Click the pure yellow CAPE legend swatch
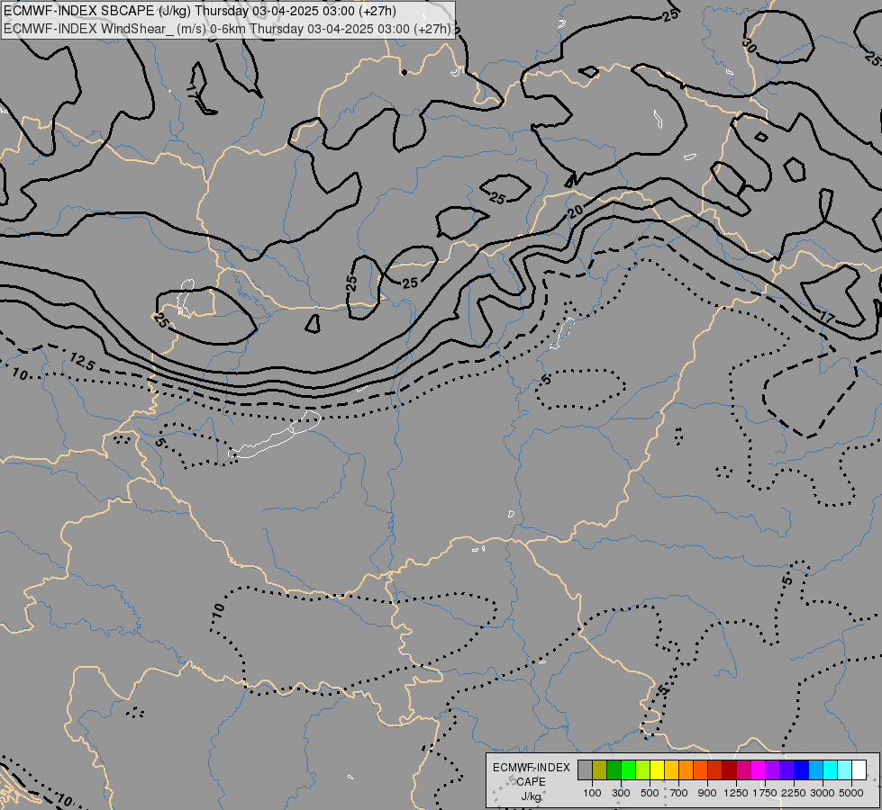The height and width of the screenshot is (810, 882). [x=657, y=769]
